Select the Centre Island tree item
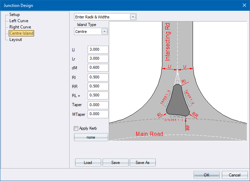Screen dimensions: 250x181 [x=22, y=33]
